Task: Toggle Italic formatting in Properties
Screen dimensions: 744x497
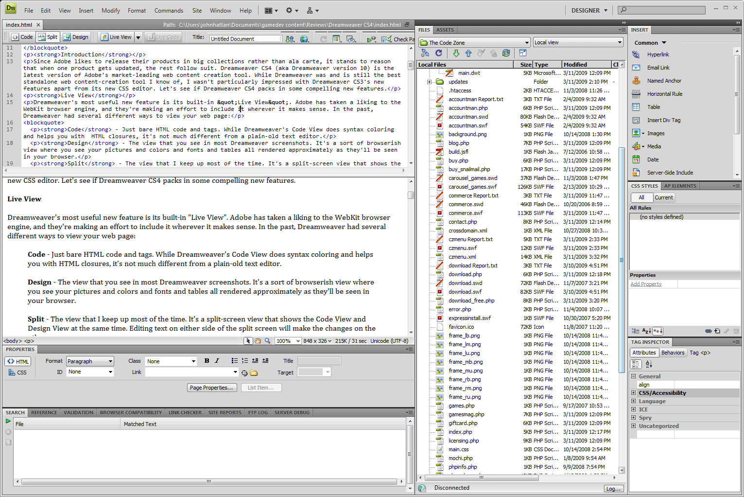Action: click(217, 361)
